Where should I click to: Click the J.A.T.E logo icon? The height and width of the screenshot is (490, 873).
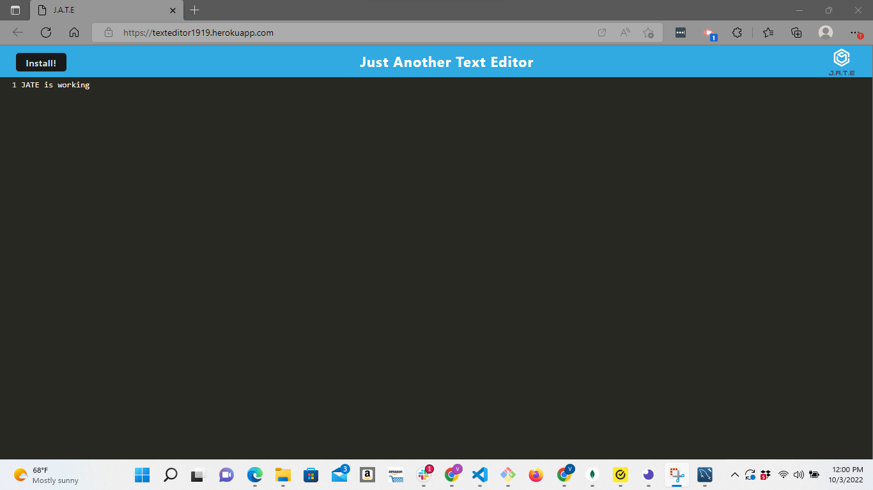coord(841,57)
